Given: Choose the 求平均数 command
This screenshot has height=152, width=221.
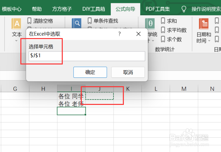Looking at the screenshot, I should pyautogui.click(x=177, y=30).
